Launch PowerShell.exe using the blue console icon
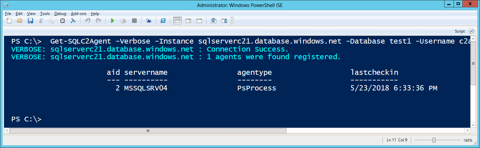The image size is (480, 148). tap(163, 21)
